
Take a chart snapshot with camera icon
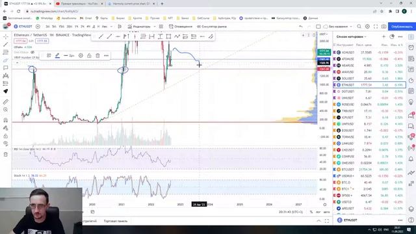click(x=383, y=27)
